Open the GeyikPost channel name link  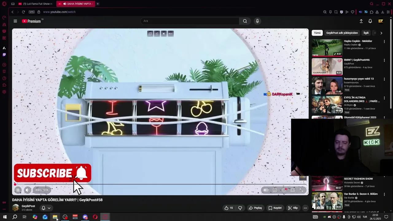28,206
